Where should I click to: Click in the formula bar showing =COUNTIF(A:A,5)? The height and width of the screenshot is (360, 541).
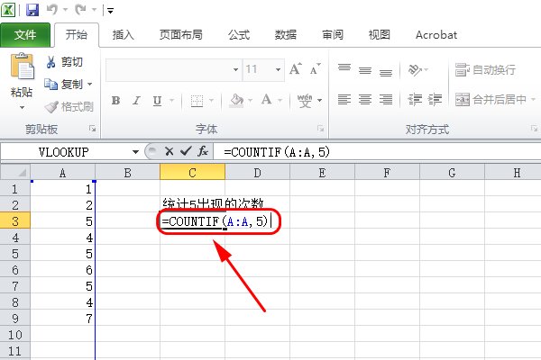point(376,152)
